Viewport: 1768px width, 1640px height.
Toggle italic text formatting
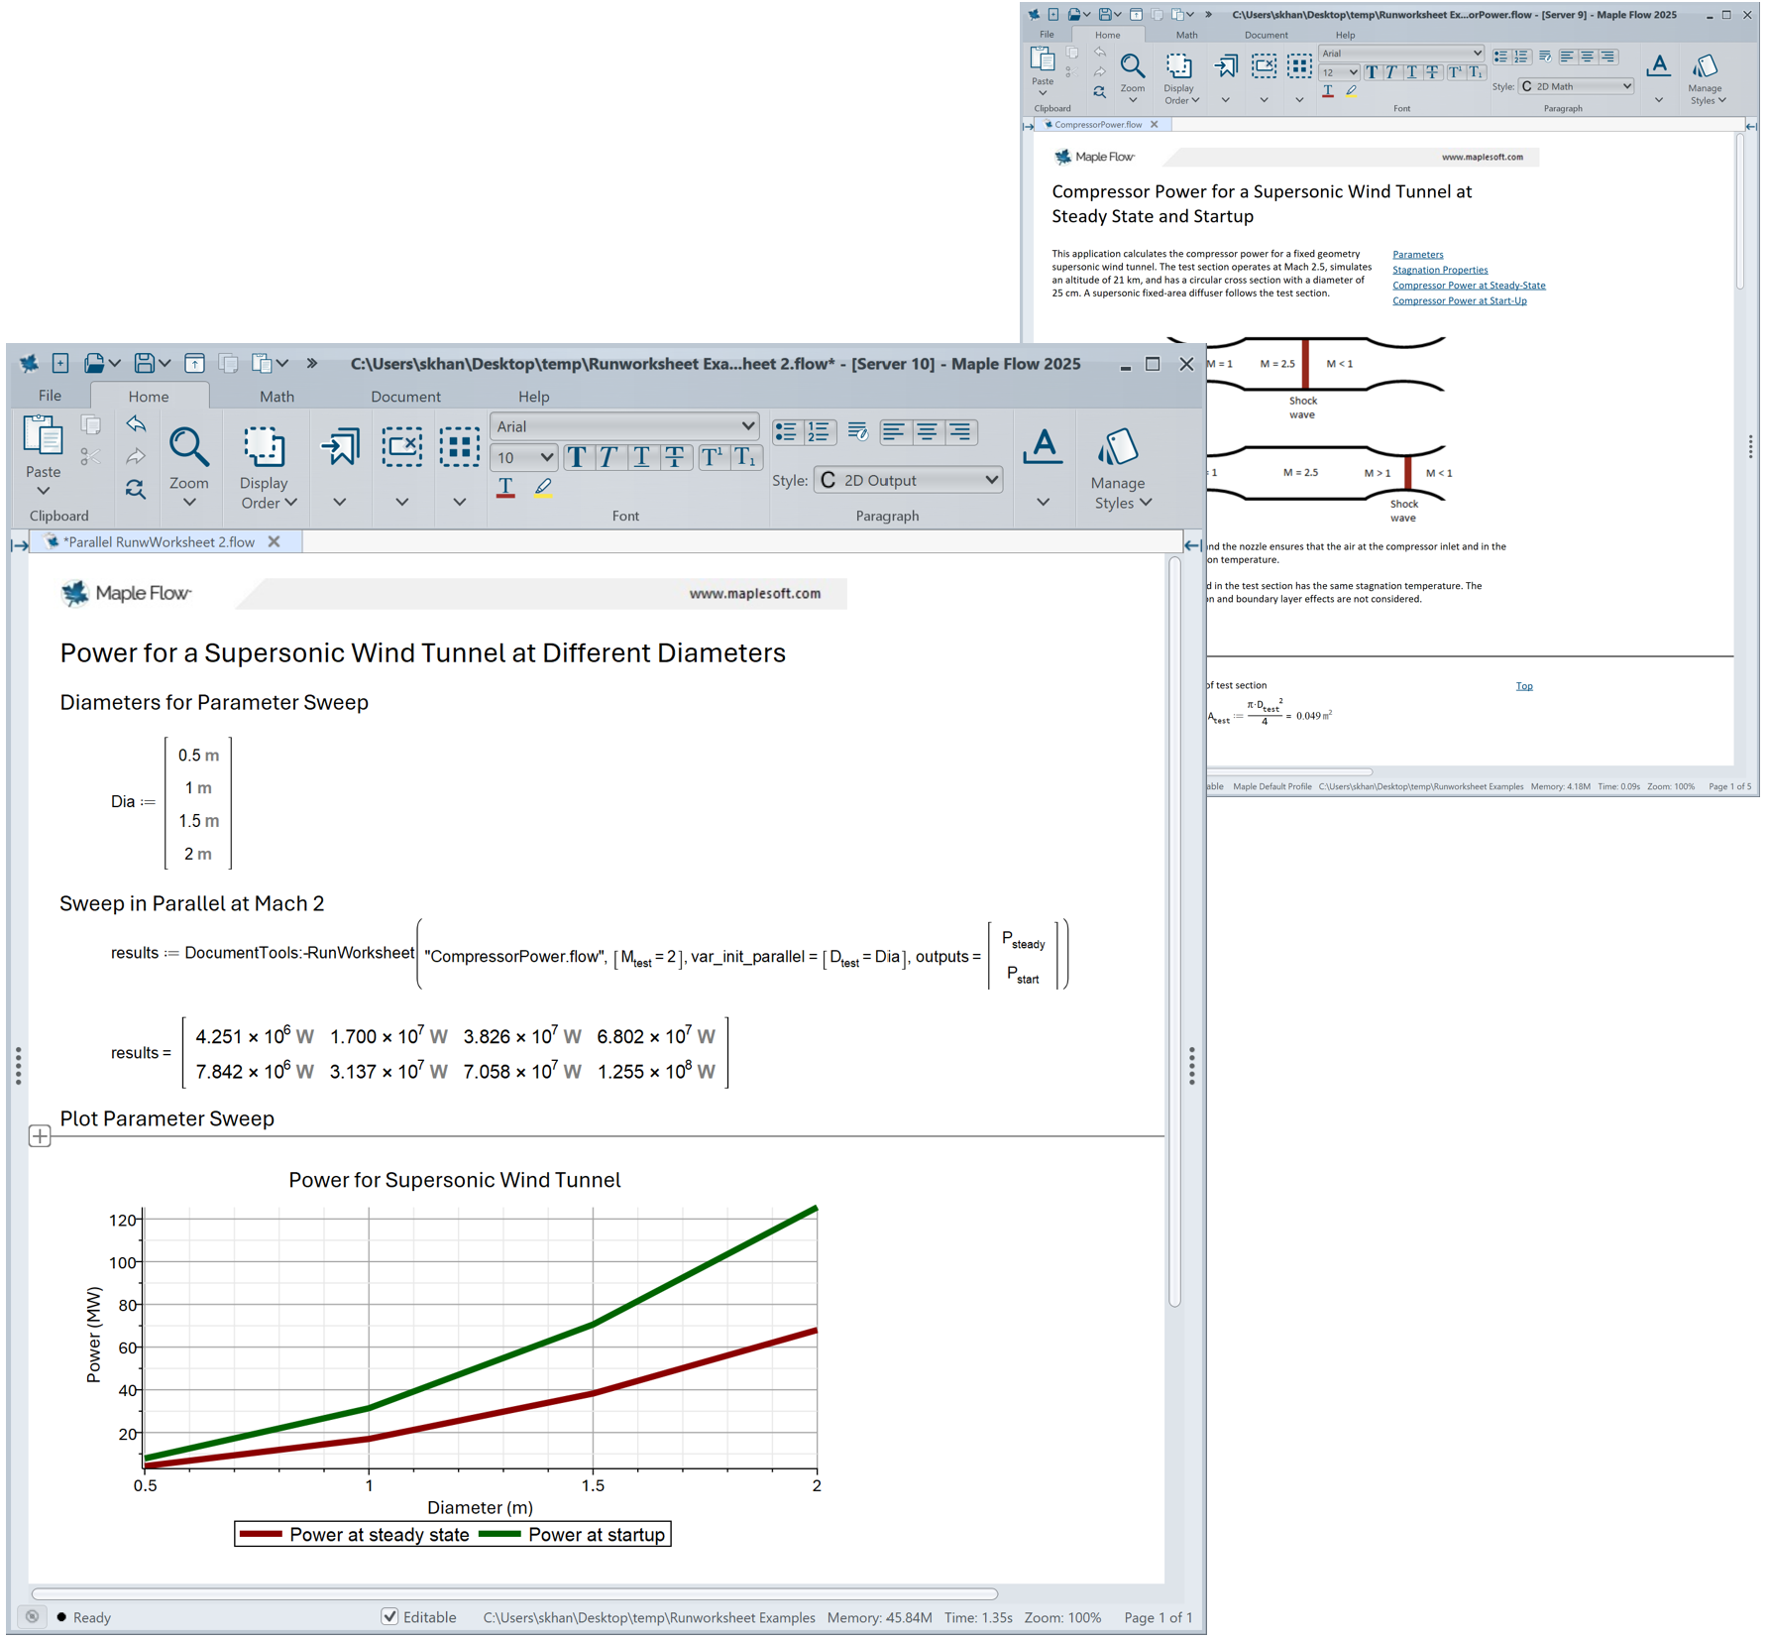click(608, 458)
